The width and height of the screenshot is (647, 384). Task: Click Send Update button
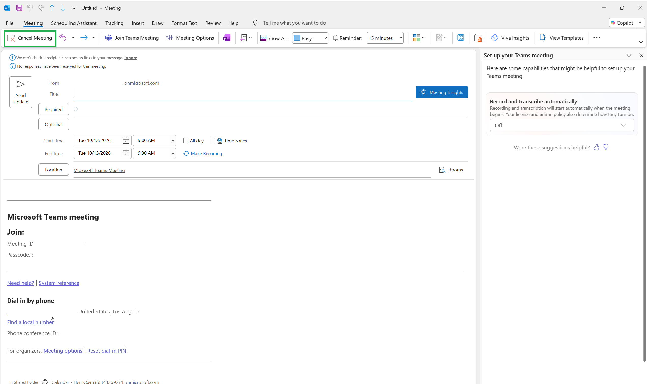(21, 92)
